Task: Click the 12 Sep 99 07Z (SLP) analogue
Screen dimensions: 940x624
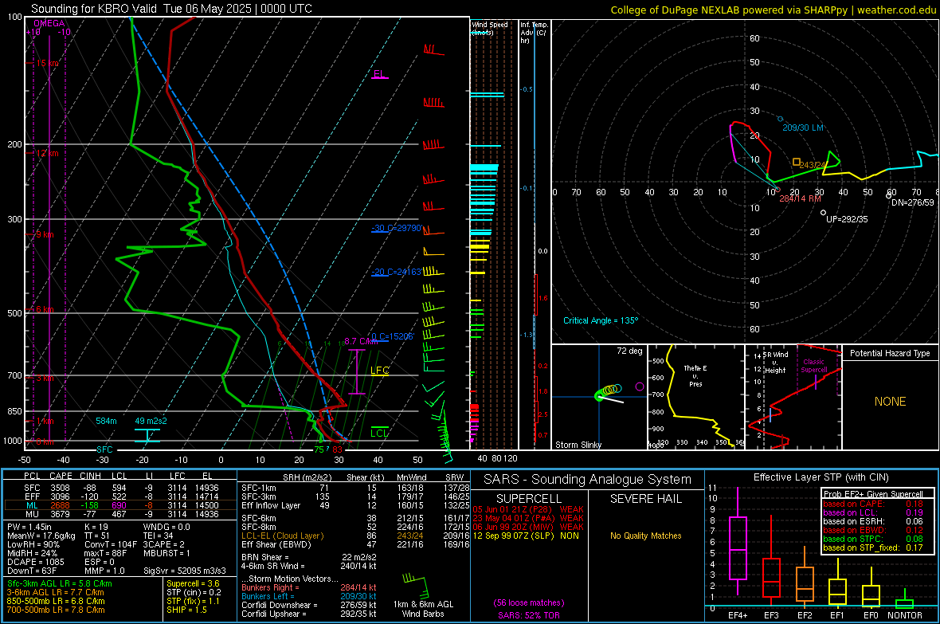Action: click(x=526, y=536)
